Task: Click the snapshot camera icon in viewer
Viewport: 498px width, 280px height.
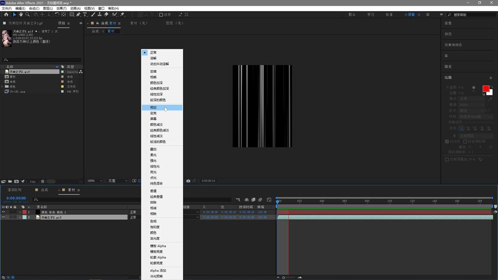Action: click(x=188, y=181)
